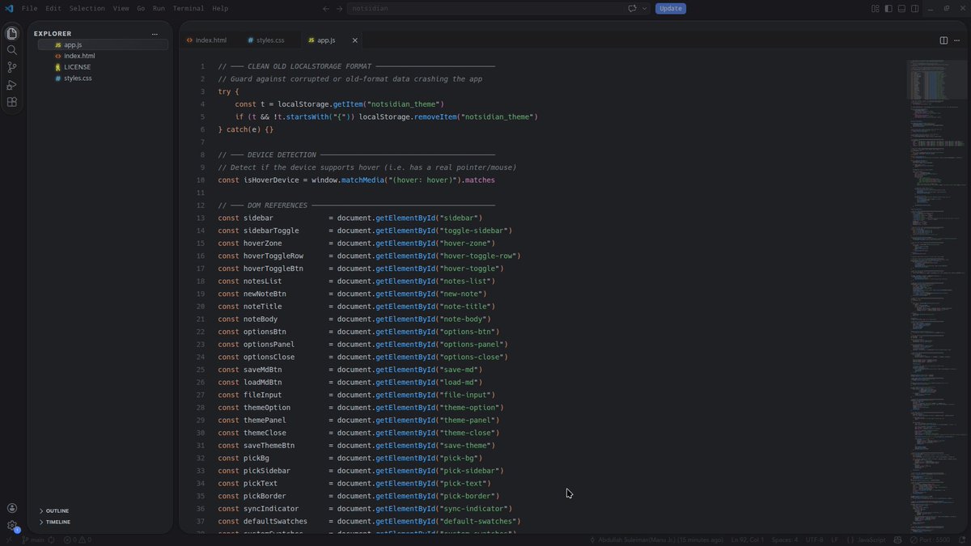Switch to the index.html tab

click(210, 40)
